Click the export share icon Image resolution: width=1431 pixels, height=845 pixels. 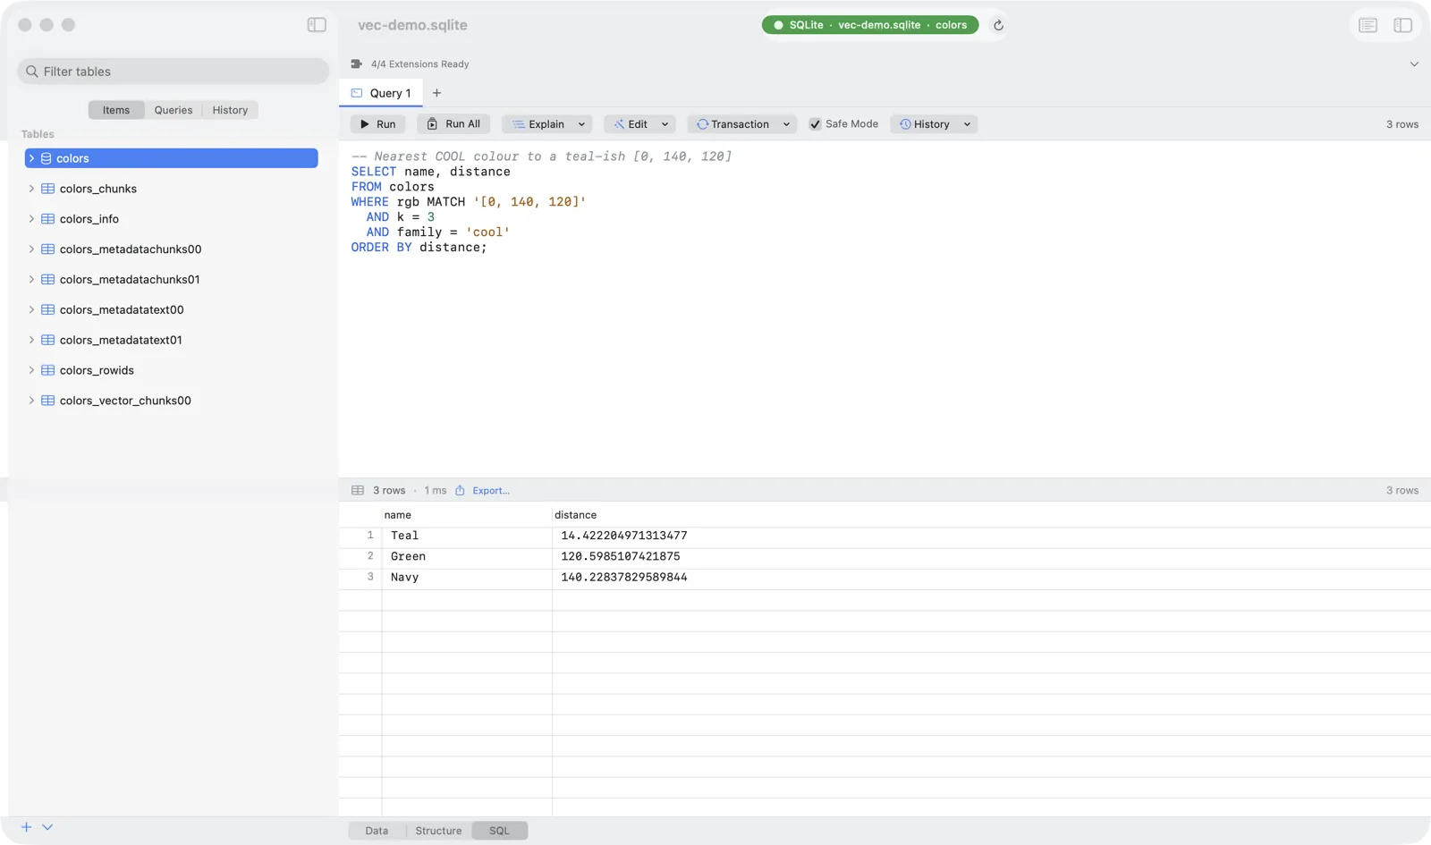click(x=460, y=490)
